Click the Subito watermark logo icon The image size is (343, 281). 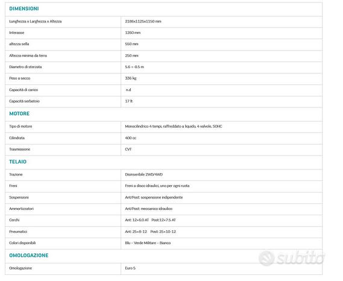click(x=266, y=258)
